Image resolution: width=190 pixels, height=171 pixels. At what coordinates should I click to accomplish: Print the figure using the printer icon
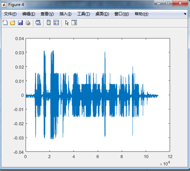28,23
